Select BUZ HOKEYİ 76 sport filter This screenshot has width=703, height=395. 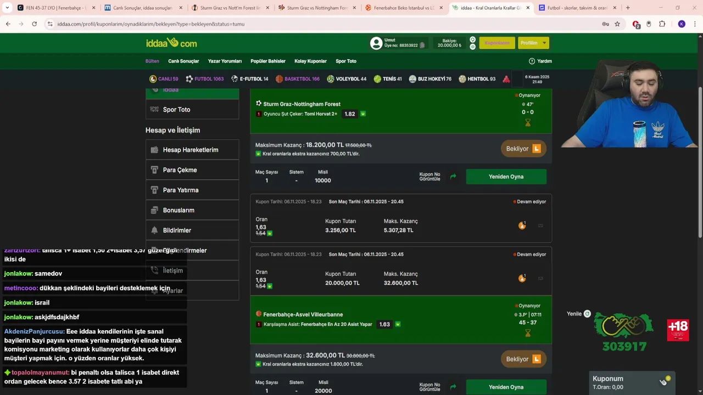[x=430, y=79]
